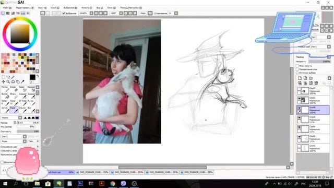This screenshot has height=188, width=334.
Task: Select the lasso selection tool
Action: tap(8, 77)
